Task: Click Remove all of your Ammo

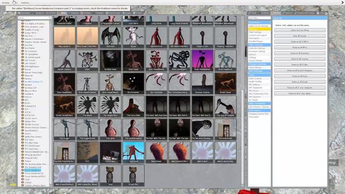Action: point(300,93)
